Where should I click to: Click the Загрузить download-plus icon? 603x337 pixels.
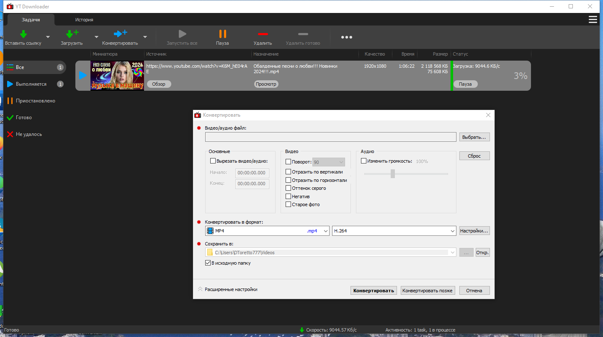coord(72,34)
